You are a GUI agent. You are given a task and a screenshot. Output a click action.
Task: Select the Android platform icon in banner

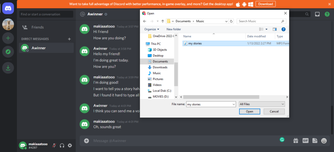coord(244,4)
